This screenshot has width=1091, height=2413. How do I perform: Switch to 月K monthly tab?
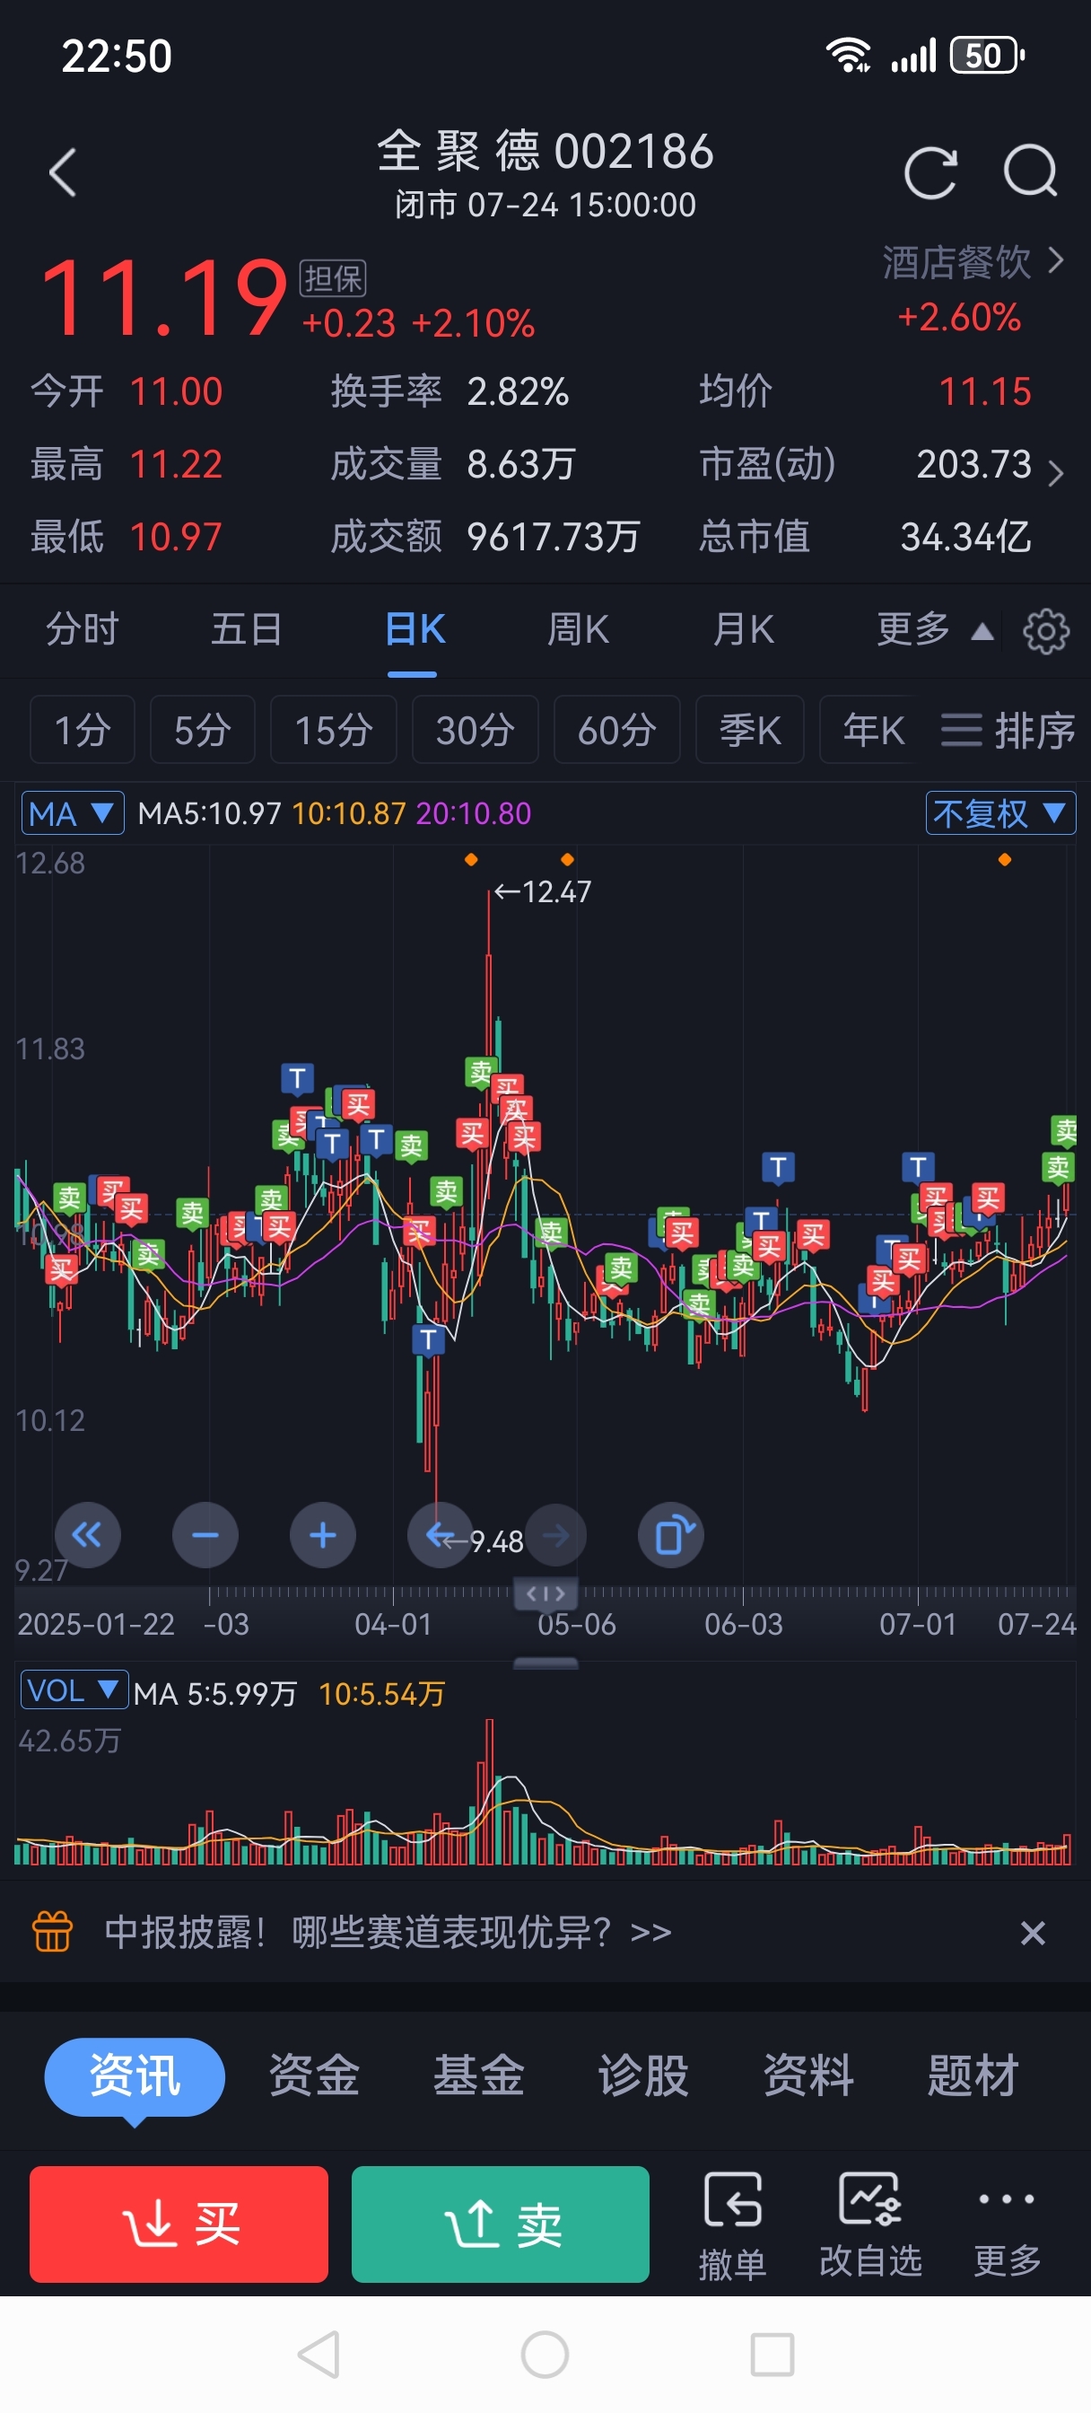coord(743,629)
